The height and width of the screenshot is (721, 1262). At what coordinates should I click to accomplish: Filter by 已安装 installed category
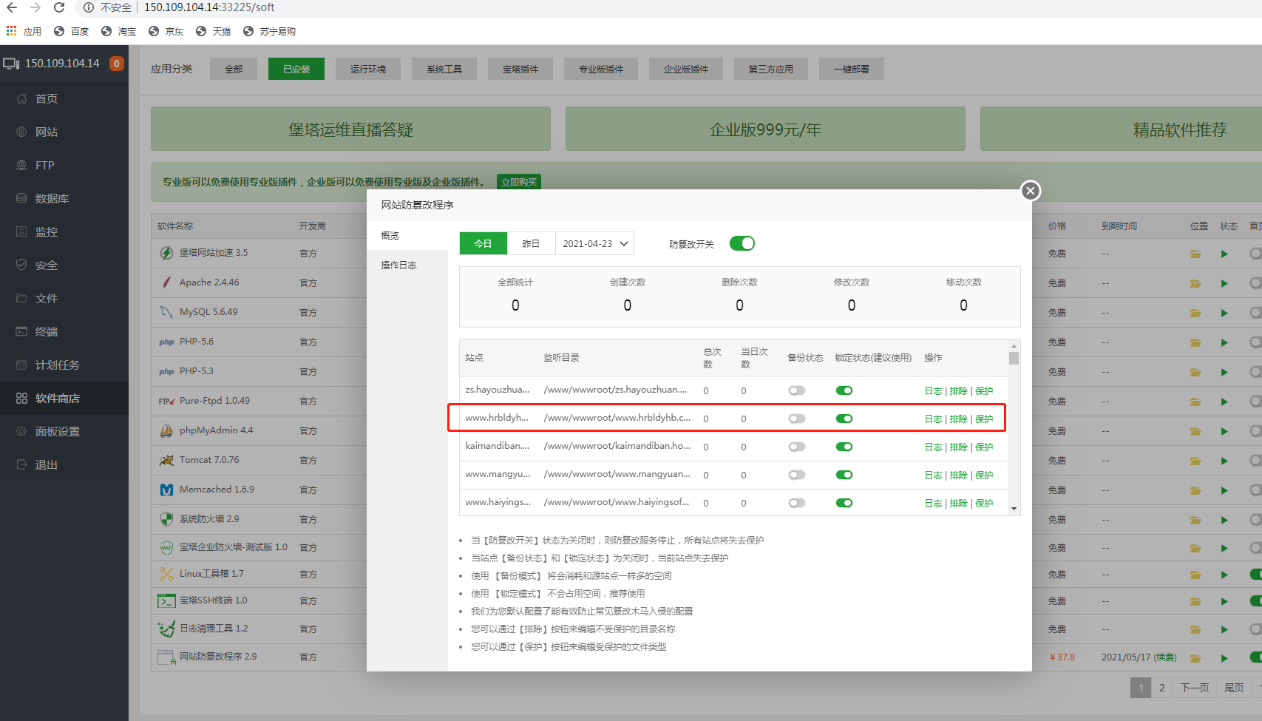click(x=296, y=69)
